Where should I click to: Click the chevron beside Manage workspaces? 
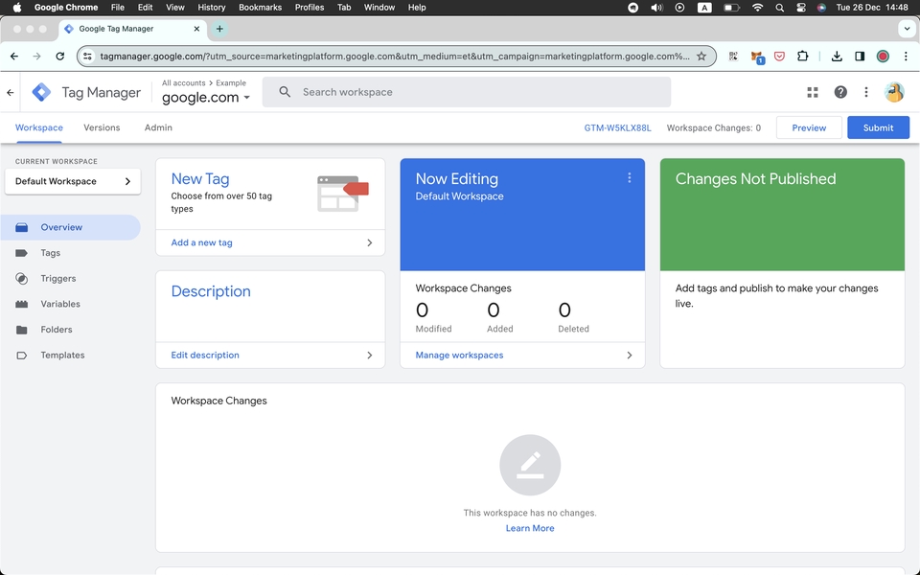629,355
